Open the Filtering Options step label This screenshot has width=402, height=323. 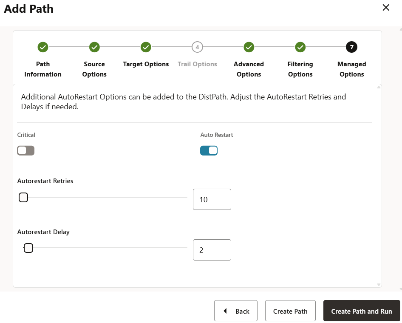point(300,69)
